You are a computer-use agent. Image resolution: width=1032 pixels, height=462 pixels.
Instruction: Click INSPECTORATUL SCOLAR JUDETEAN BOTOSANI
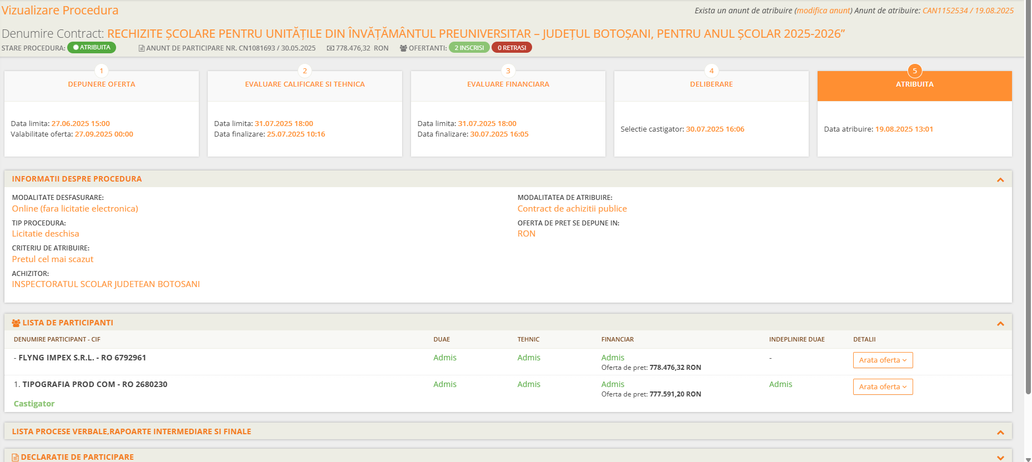click(106, 284)
